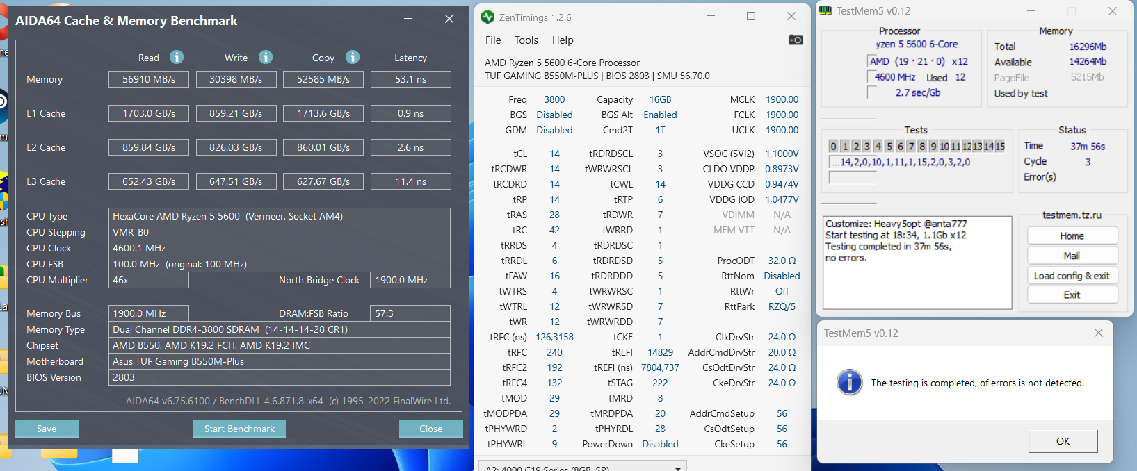Tick the checkbox beside AMD (19·21·0)
The width and height of the screenshot is (1137, 471).
(872, 61)
